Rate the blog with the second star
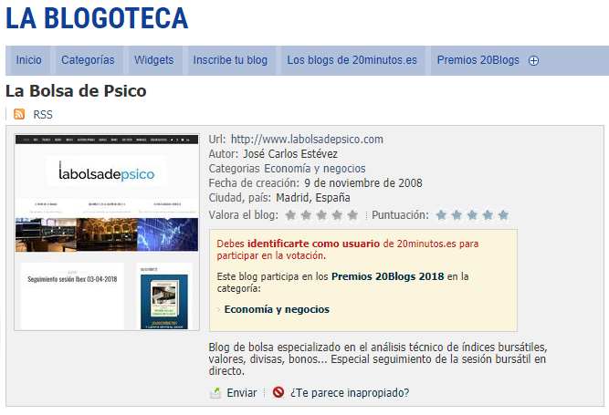Image resolution: width=609 pixels, height=415 pixels. pyautogui.click(x=307, y=215)
